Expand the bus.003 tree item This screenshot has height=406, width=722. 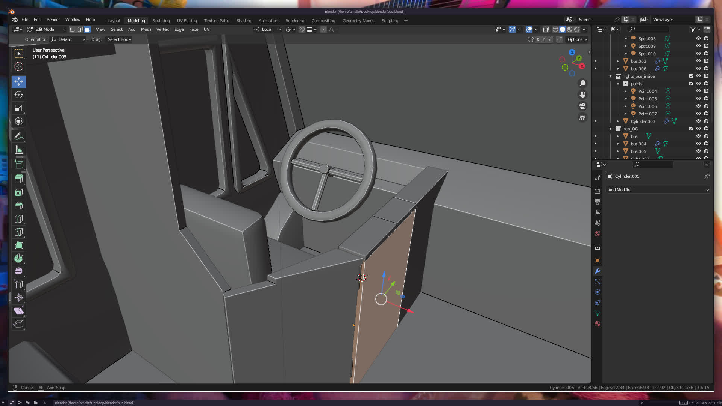pyautogui.click(x=618, y=61)
